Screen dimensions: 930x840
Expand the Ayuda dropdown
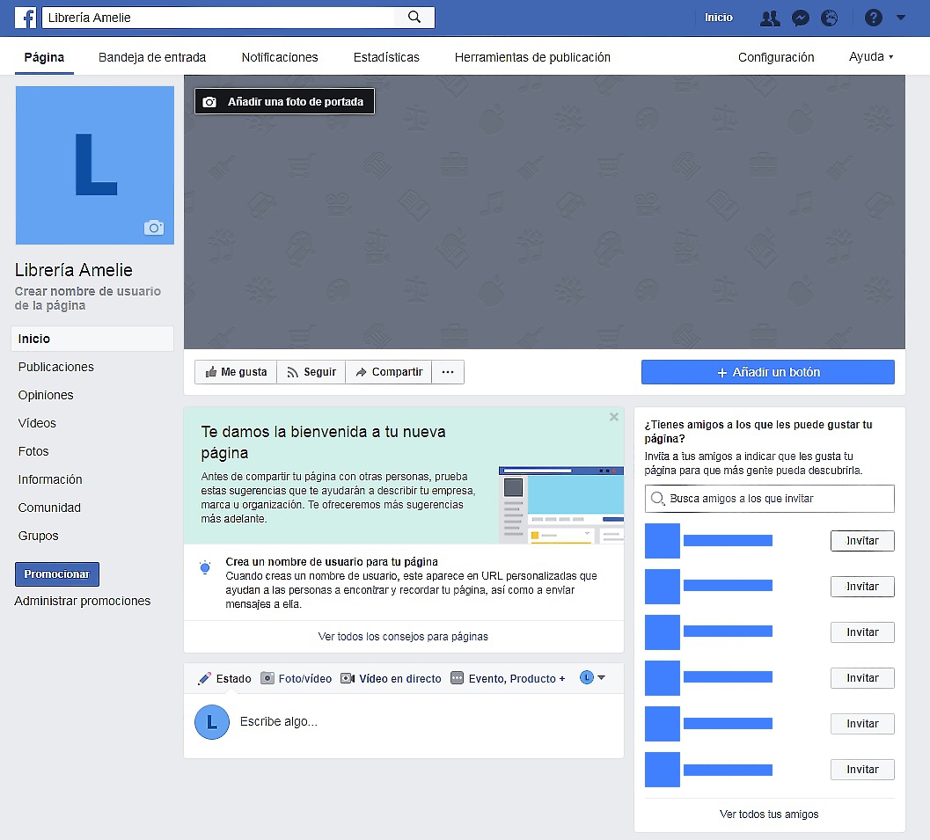(x=871, y=57)
